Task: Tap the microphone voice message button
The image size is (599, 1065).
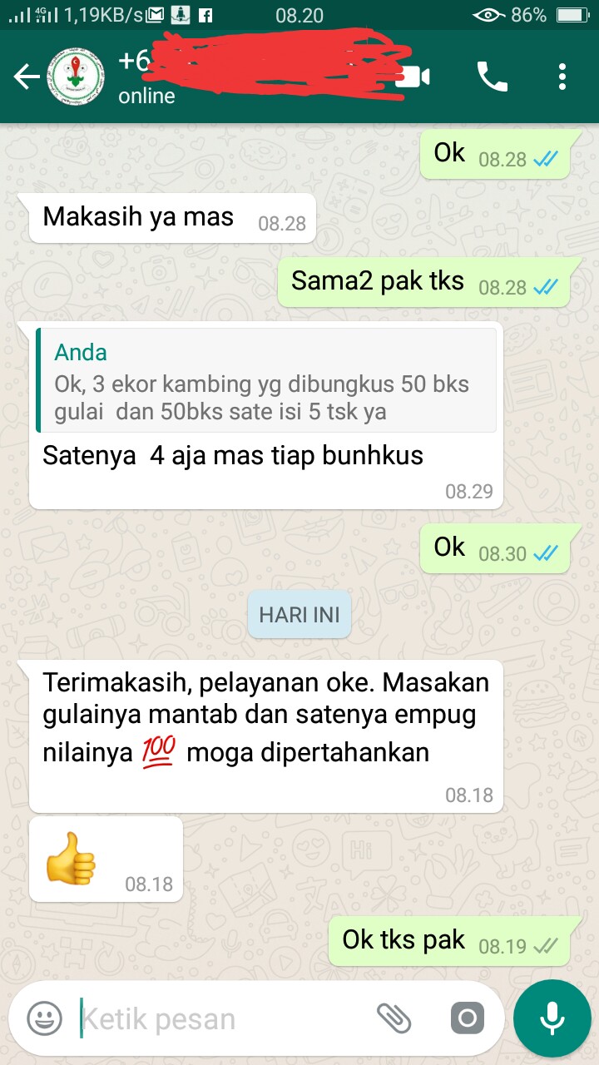Action: pos(552,1018)
